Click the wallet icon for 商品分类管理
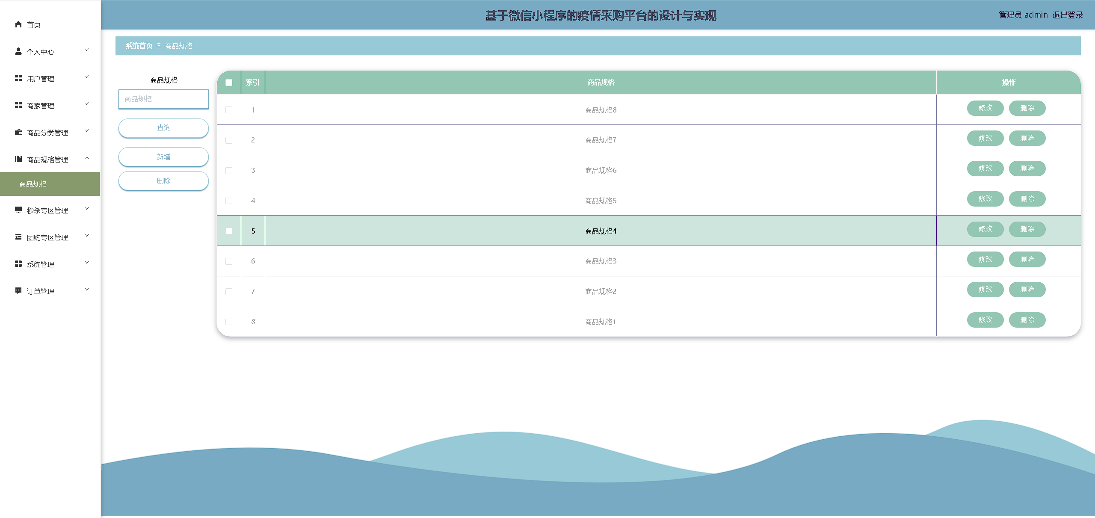1095x518 pixels. click(x=18, y=132)
